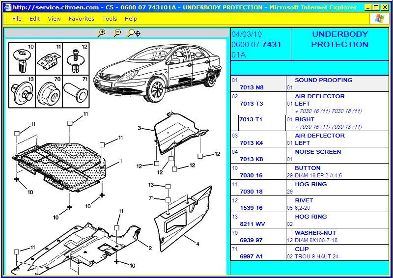
Task: Click the Windows flag logo icon
Action: click(379, 19)
